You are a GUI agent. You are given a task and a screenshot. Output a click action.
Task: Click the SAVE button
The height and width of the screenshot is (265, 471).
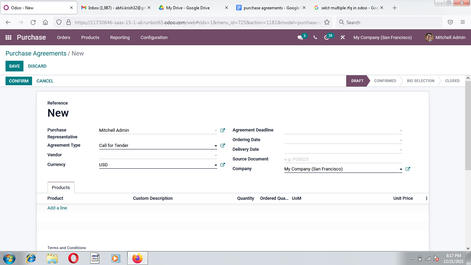[x=14, y=66]
